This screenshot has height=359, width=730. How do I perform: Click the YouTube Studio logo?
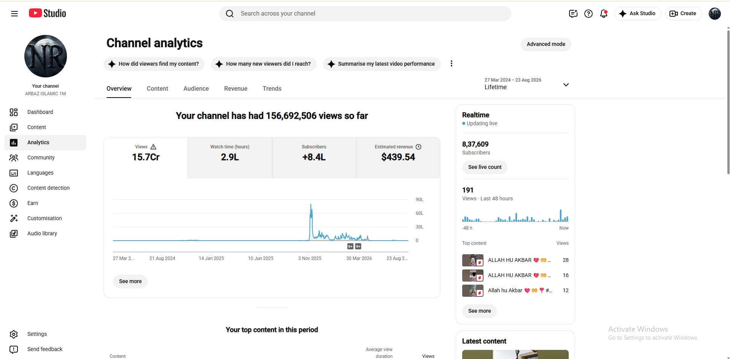coord(48,13)
